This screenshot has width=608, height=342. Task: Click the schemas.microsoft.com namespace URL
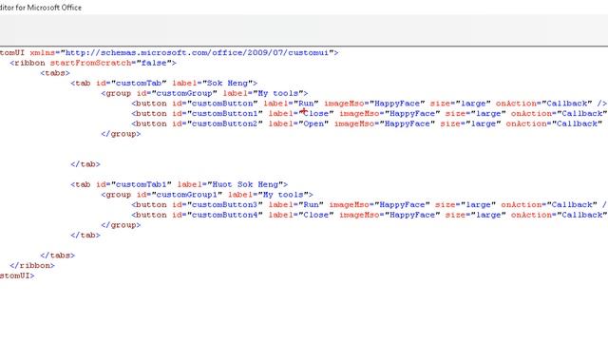click(198, 53)
